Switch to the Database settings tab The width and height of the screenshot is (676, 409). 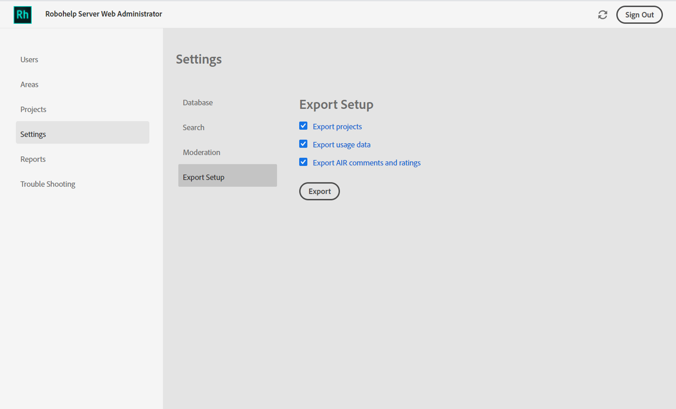(198, 102)
